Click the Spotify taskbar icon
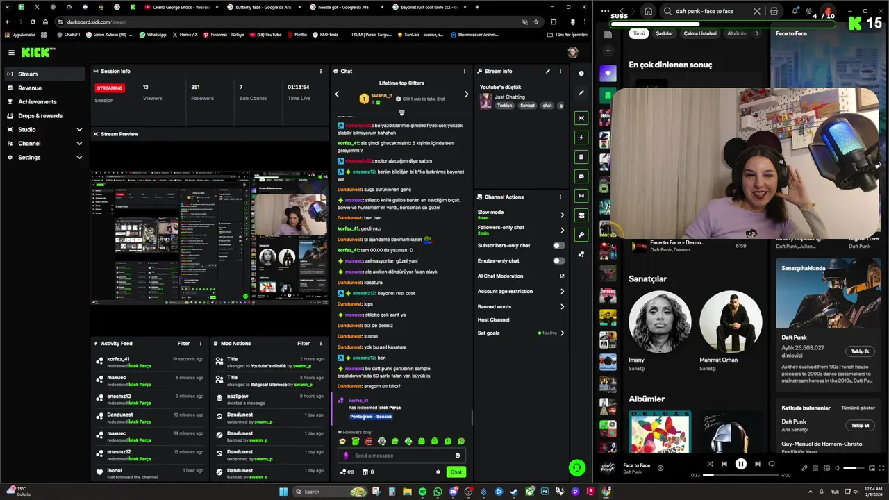Image resolution: width=889 pixels, height=500 pixels. click(422, 492)
